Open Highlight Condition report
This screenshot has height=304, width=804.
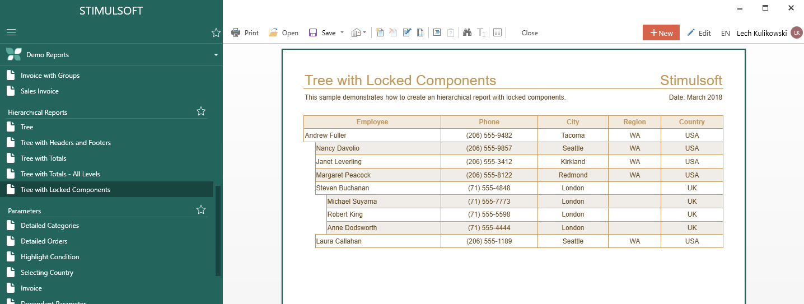[50, 257]
